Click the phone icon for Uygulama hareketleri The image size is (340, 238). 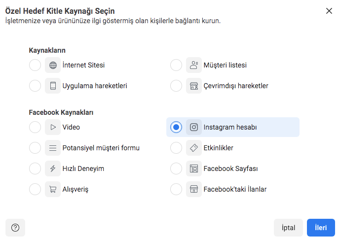53,86
